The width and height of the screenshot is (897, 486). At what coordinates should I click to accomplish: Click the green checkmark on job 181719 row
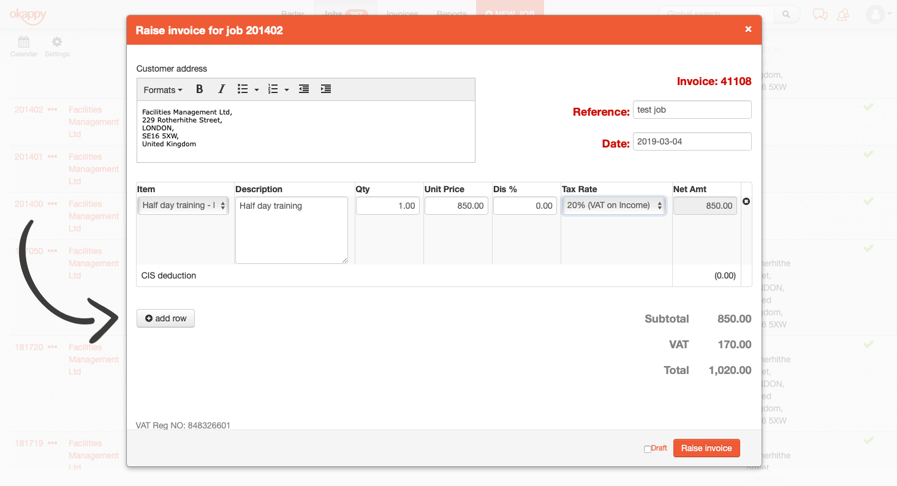pos(868,441)
